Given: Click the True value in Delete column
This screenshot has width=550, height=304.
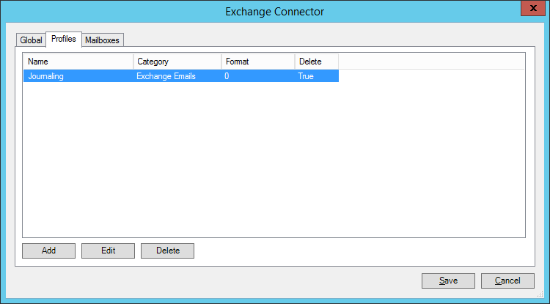Looking at the screenshot, I should pyautogui.click(x=306, y=76).
